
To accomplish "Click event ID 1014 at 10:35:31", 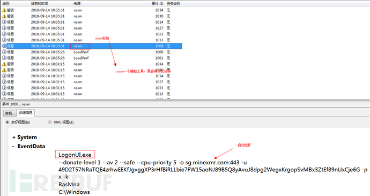I will click(x=159, y=22).
